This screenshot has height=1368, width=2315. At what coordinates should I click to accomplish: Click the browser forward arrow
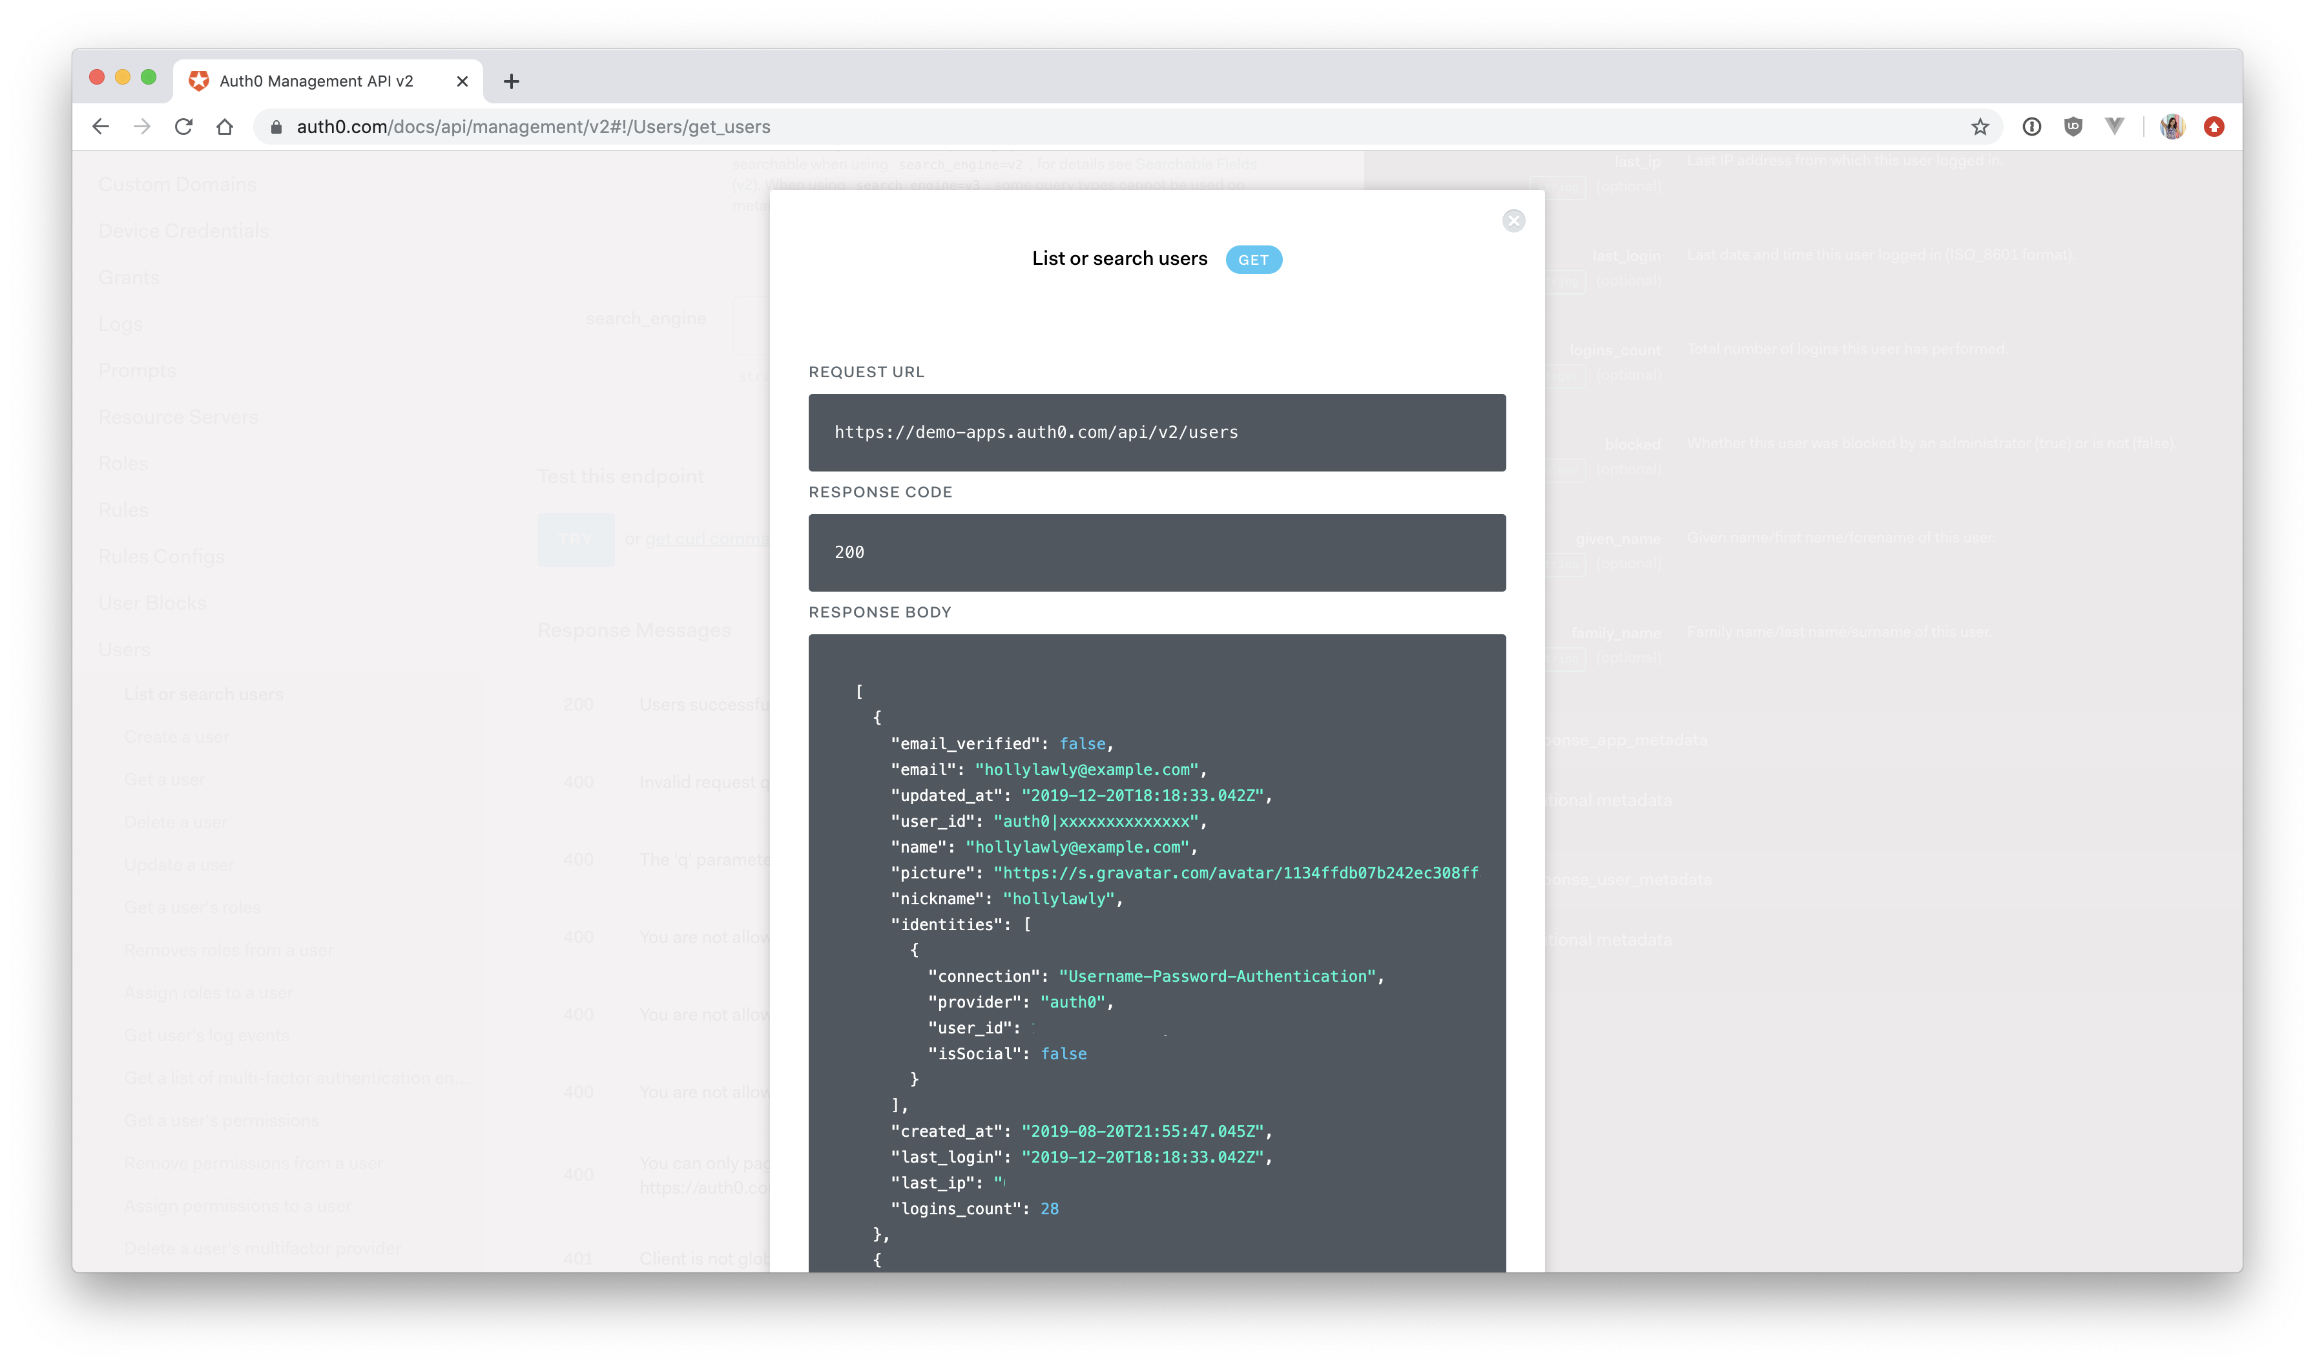point(142,127)
